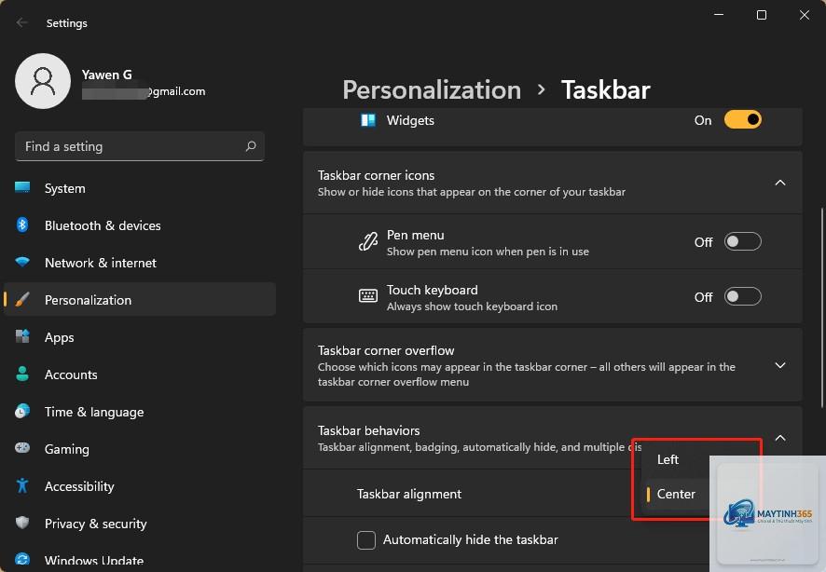
Task: Open Bluetooth & devices settings
Action: [x=140, y=225]
